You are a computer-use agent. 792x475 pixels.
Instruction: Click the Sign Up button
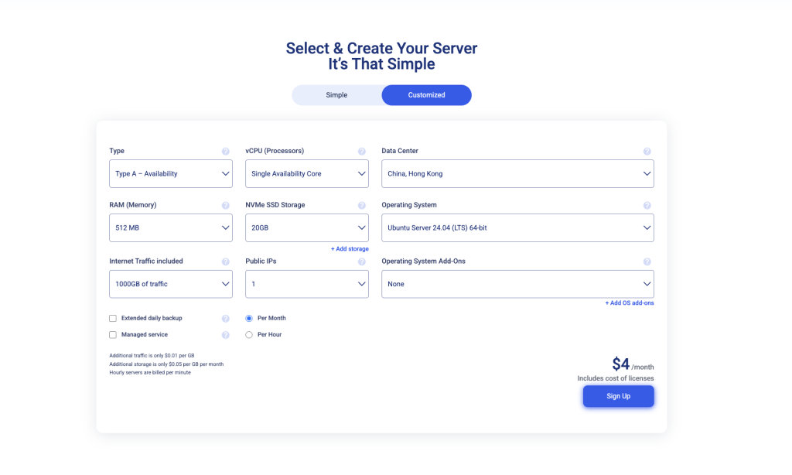click(618, 395)
